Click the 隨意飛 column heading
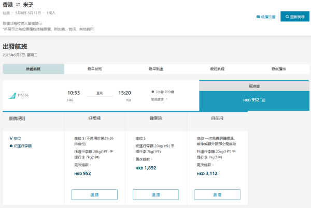The image size is (311, 208). pyautogui.click(x=155, y=118)
